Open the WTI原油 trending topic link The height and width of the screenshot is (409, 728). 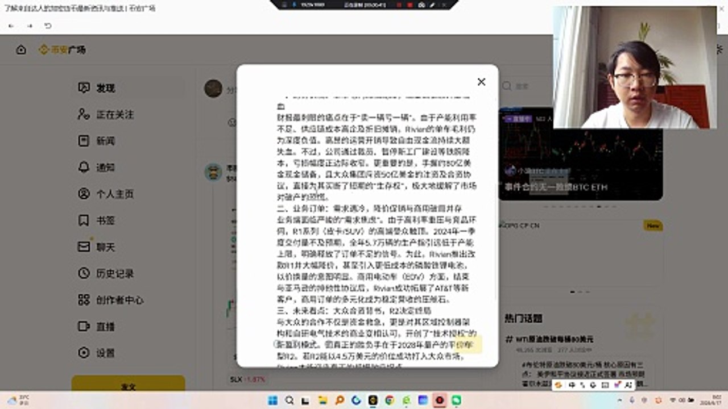pyautogui.click(x=555, y=339)
